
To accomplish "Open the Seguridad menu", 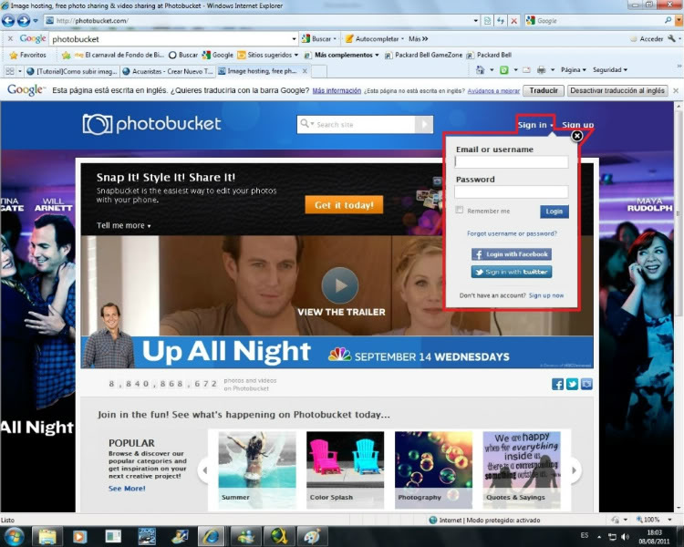I will tap(610, 70).
